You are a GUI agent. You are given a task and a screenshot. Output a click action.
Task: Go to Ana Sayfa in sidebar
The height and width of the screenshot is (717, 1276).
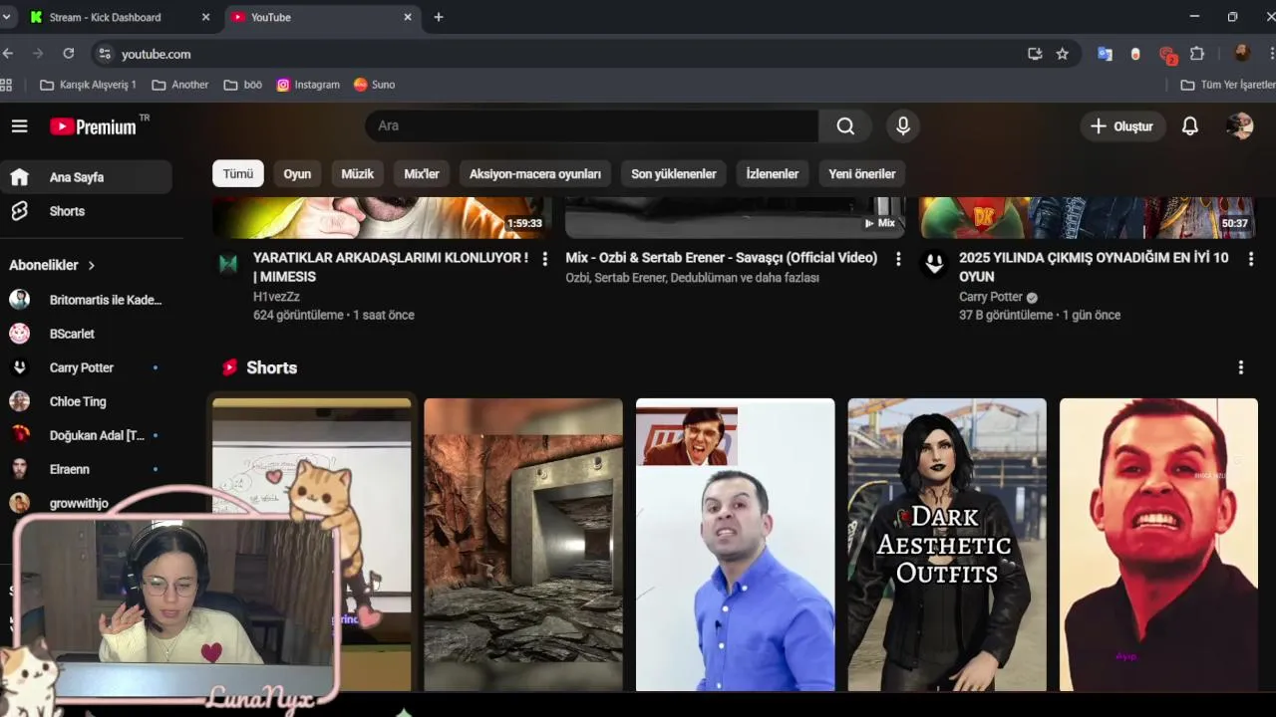point(87,177)
